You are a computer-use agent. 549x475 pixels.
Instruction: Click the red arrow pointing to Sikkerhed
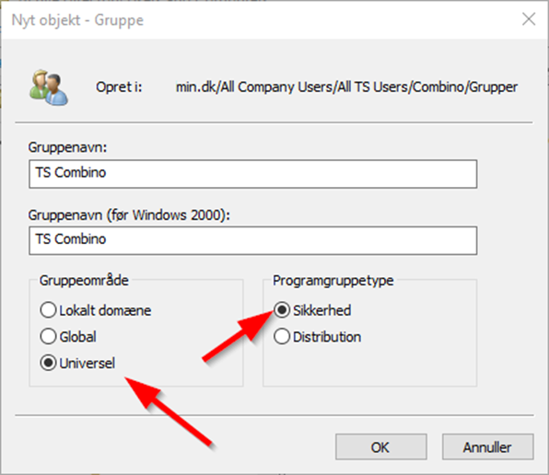coord(238,337)
